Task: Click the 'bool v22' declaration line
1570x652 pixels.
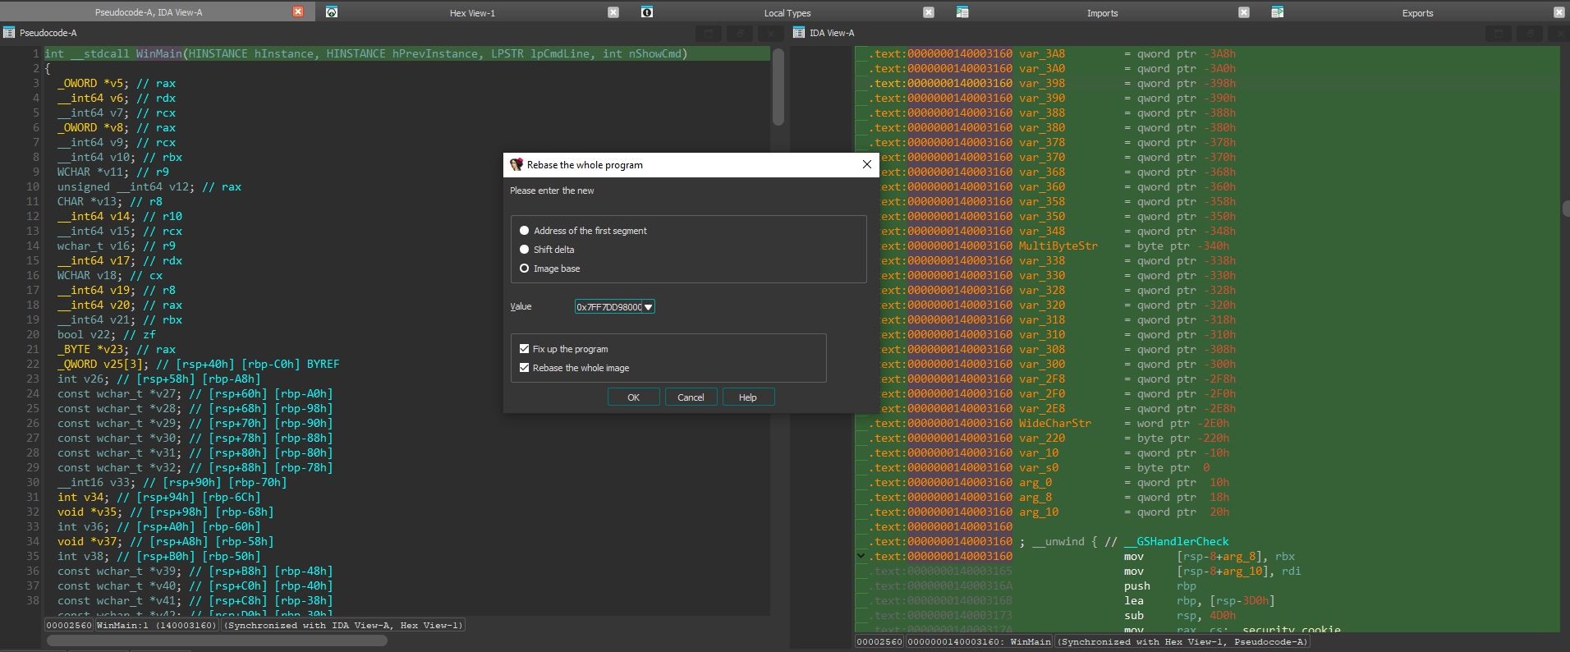Action: coord(106,334)
